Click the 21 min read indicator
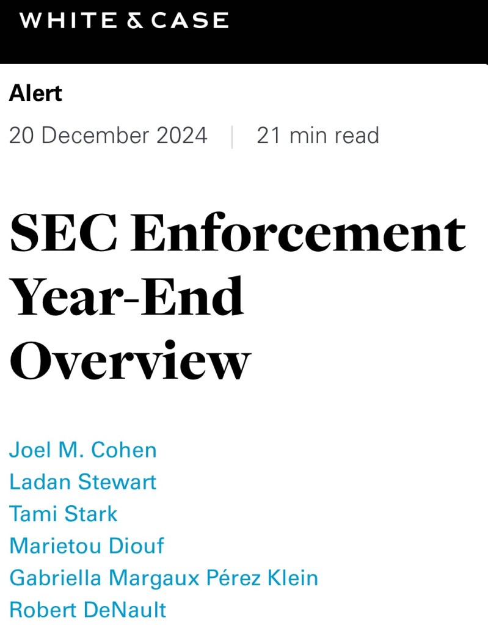 (318, 135)
